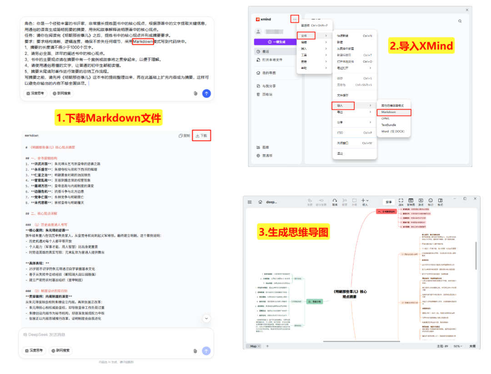Expand the 编辑 submenu arrow

click(326, 42)
